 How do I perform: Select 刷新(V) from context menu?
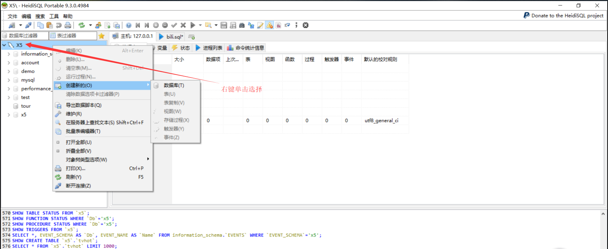tap(103, 177)
